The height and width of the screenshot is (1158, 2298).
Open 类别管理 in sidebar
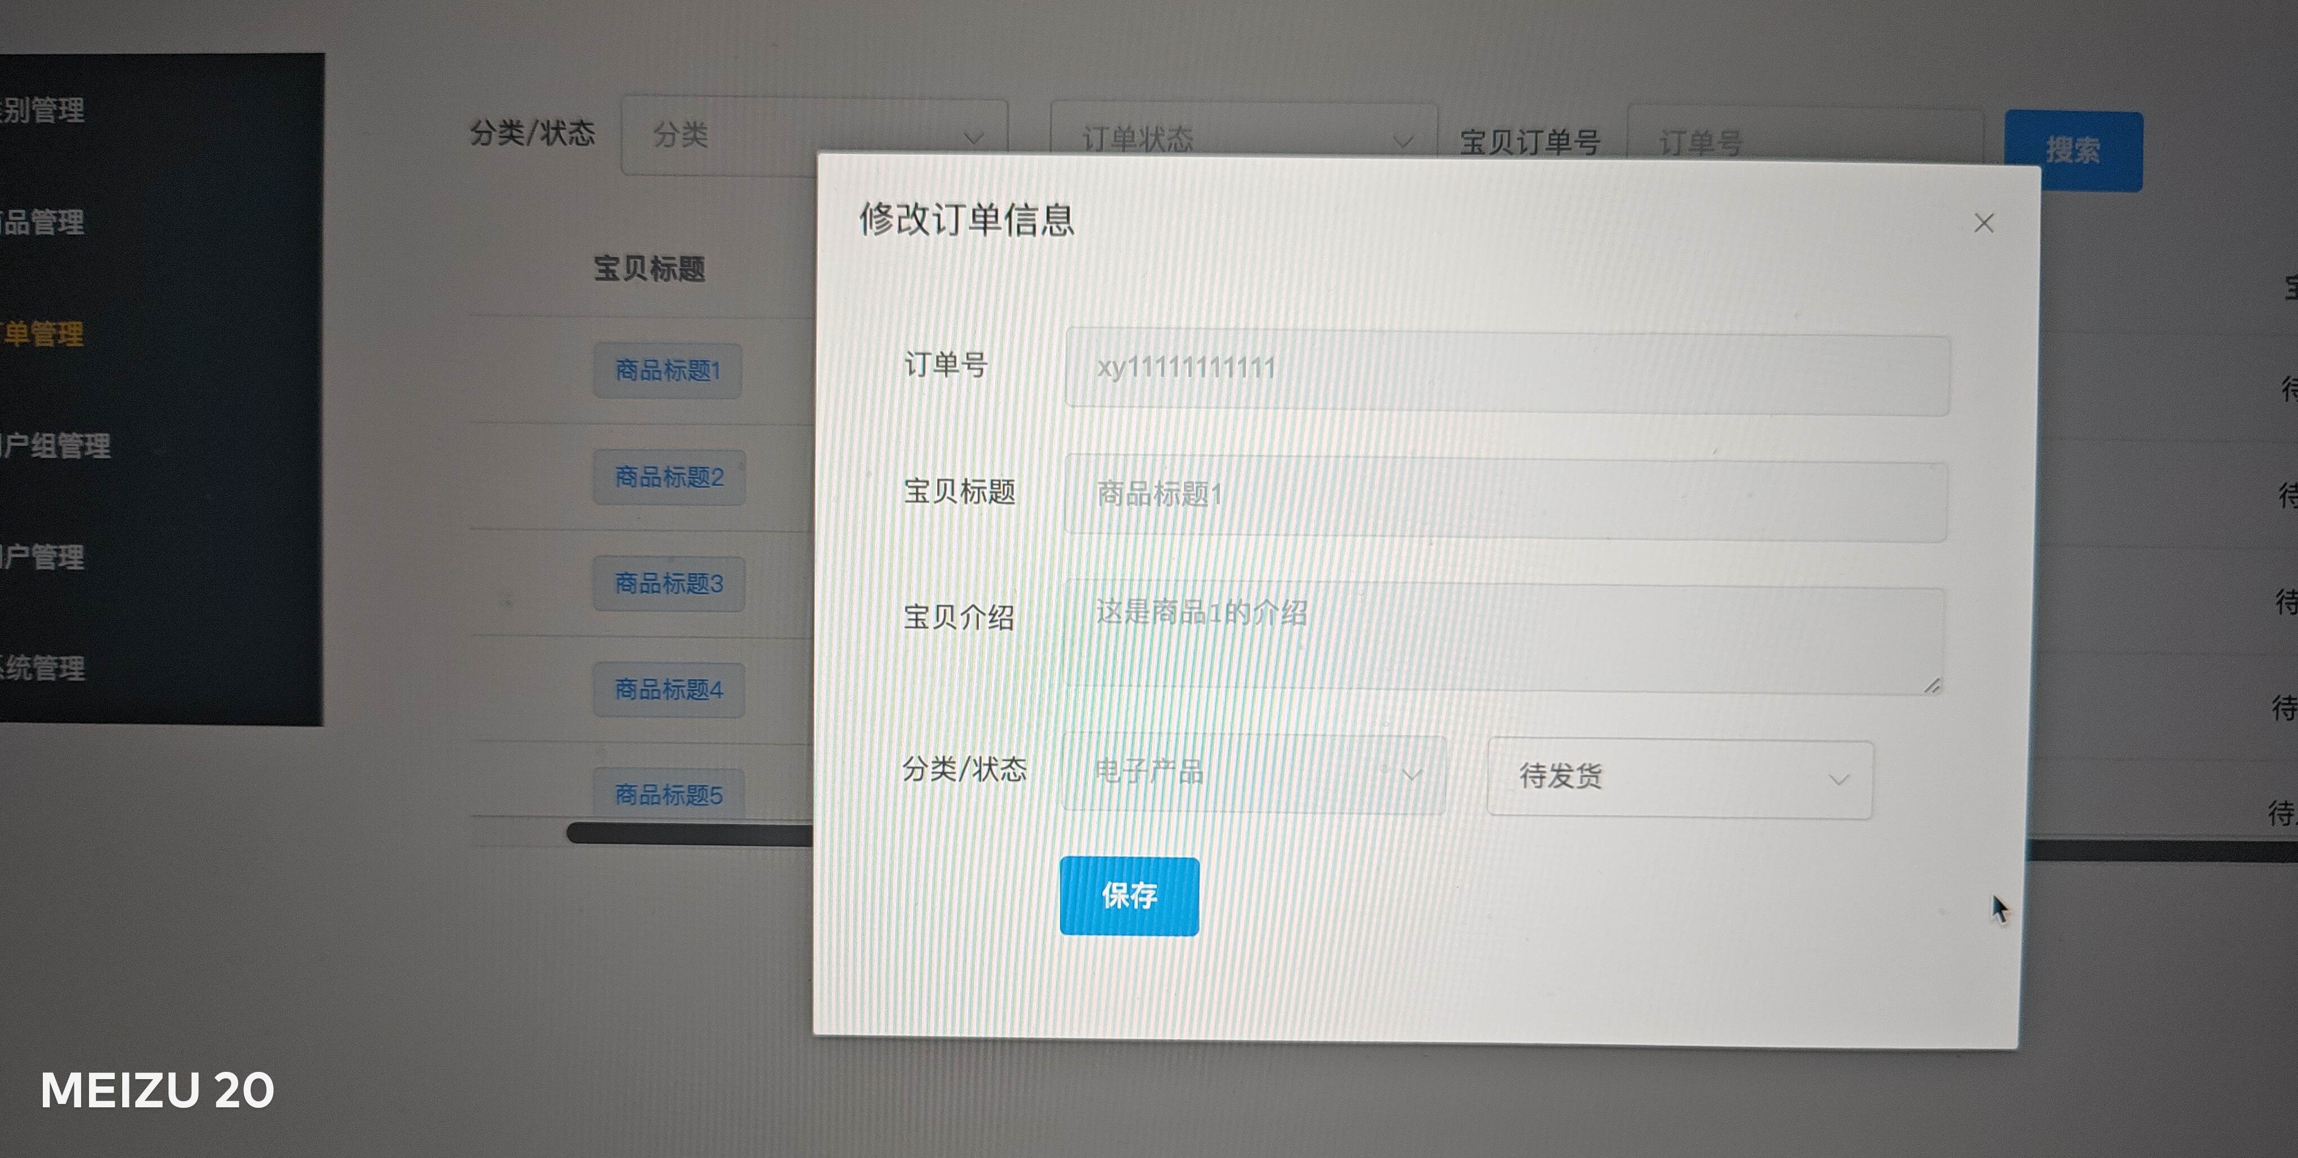coord(42,110)
